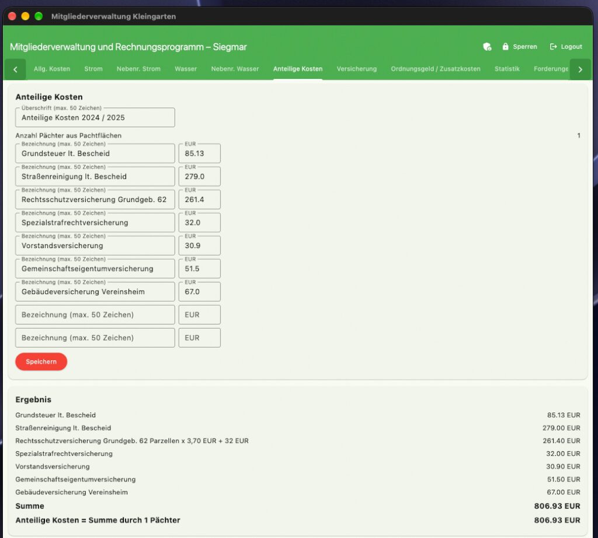Open the Nebenr. Strom tab
Viewport: 598px width, 538px height.
pos(138,69)
